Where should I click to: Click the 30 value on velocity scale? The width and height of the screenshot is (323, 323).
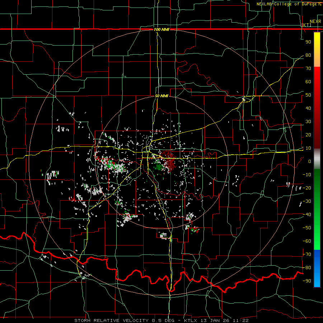[x=308, y=122]
